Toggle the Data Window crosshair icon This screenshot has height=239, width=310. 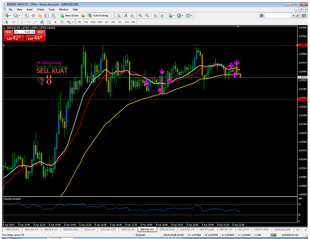pyautogui.click(x=33, y=15)
